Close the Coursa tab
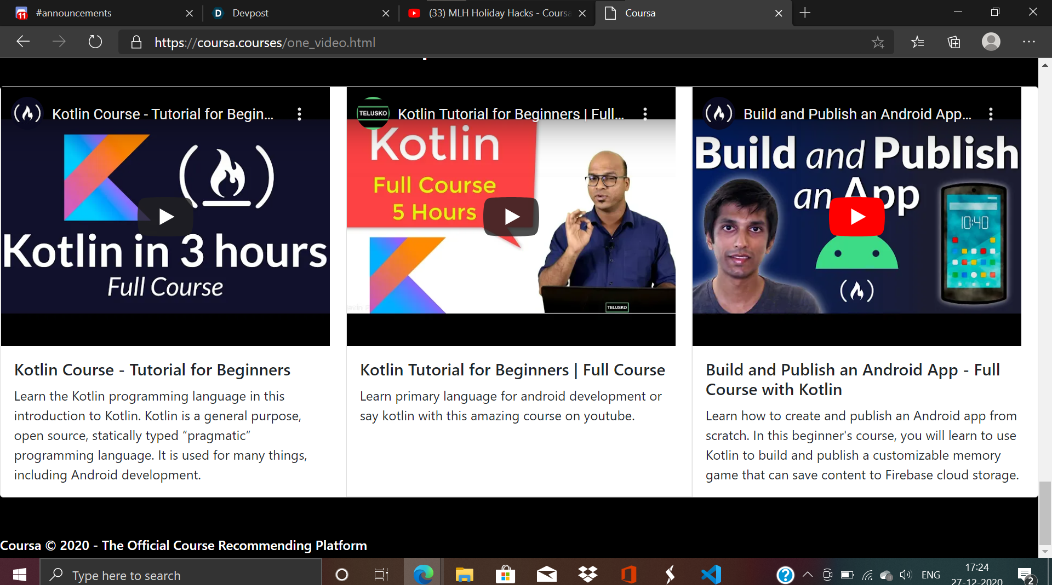Screen dimensions: 1052x585 tap(779, 13)
